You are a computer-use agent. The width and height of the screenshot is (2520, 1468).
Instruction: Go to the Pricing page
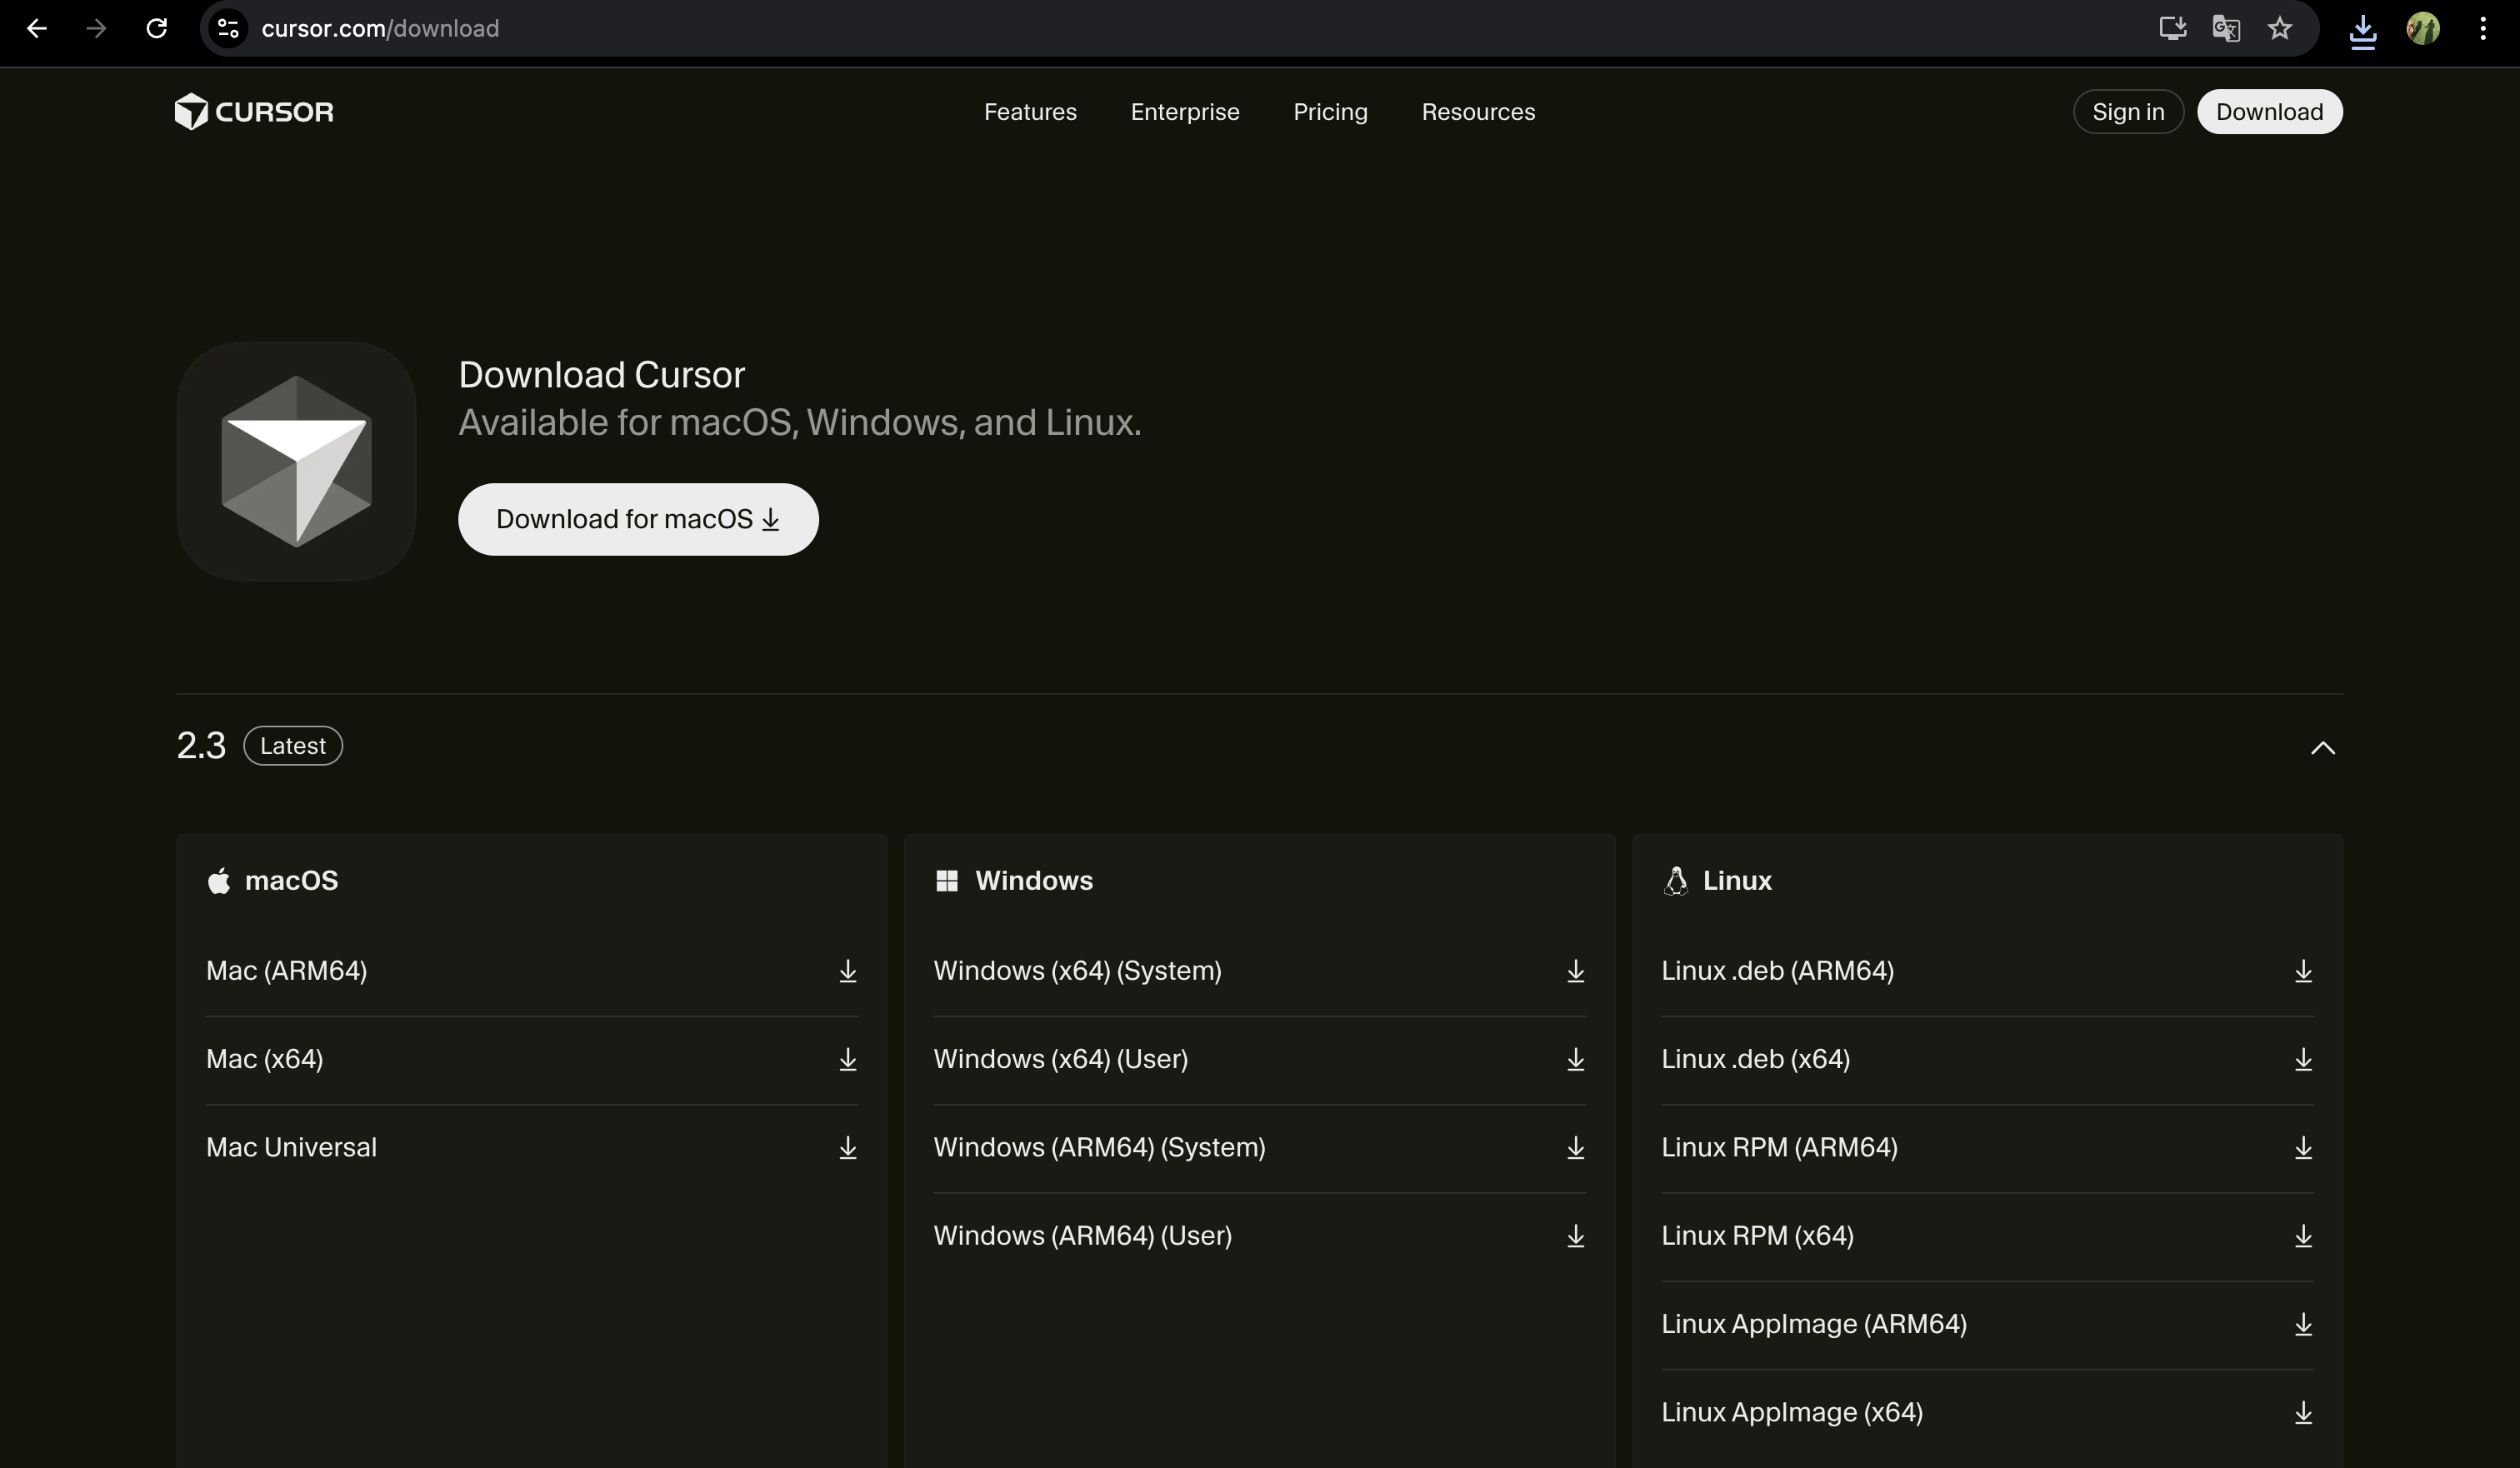tap(1330, 112)
